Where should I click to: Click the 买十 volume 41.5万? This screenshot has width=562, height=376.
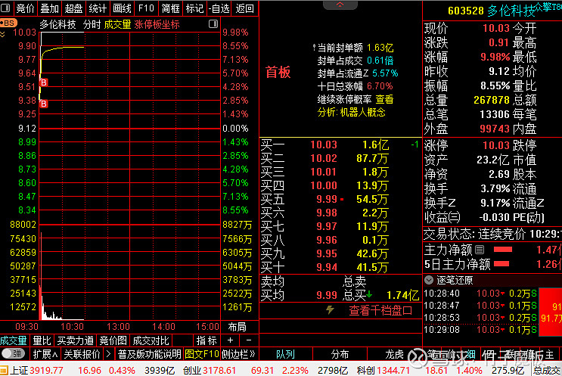[x=372, y=267]
